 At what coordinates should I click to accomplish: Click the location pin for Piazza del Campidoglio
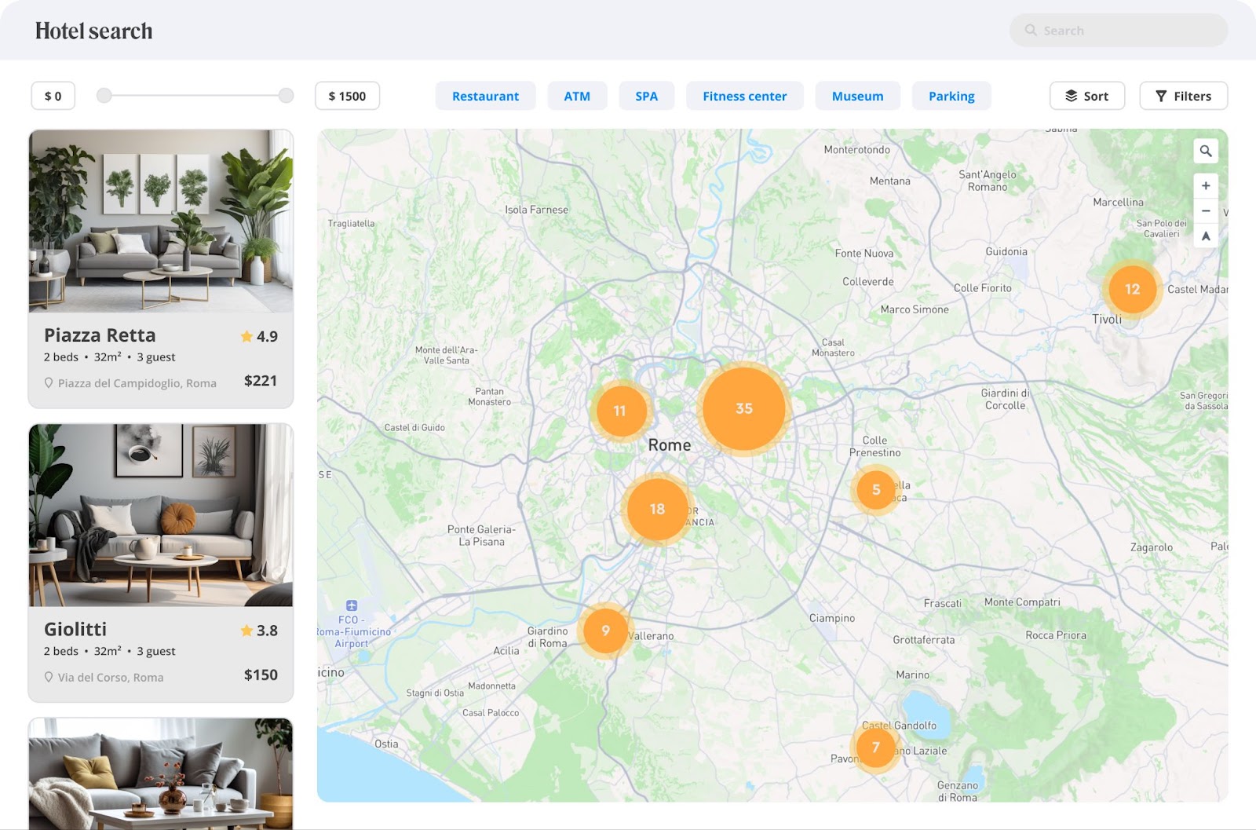tap(49, 383)
